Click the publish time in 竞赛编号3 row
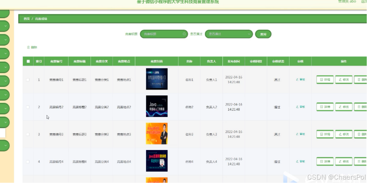 point(234,134)
